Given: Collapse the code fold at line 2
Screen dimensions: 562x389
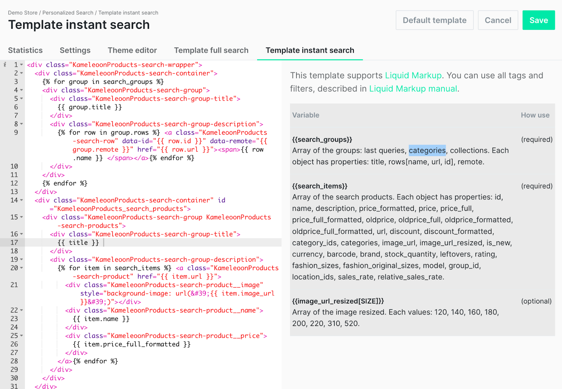Looking at the screenshot, I should pyautogui.click(x=22, y=73).
